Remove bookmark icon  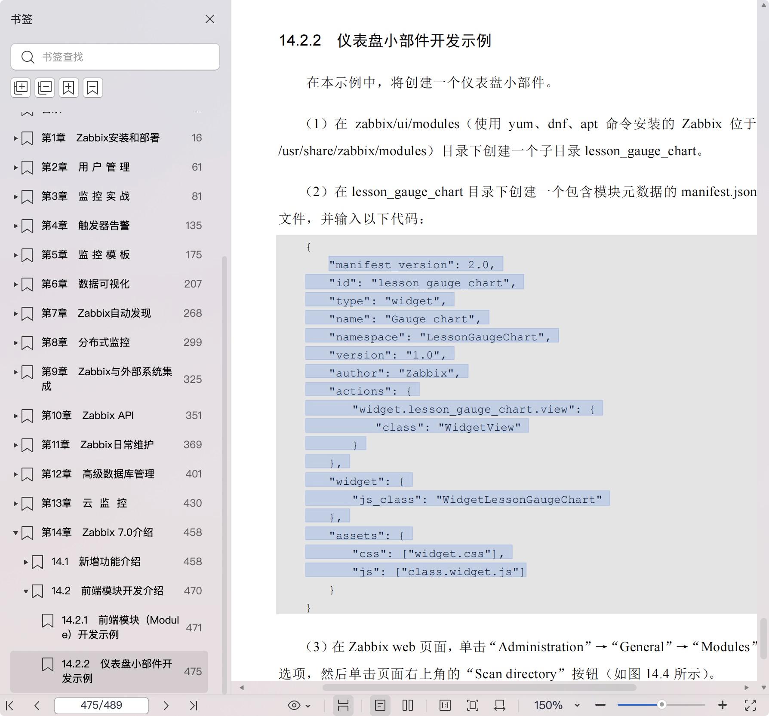click(x=92, y=88)
